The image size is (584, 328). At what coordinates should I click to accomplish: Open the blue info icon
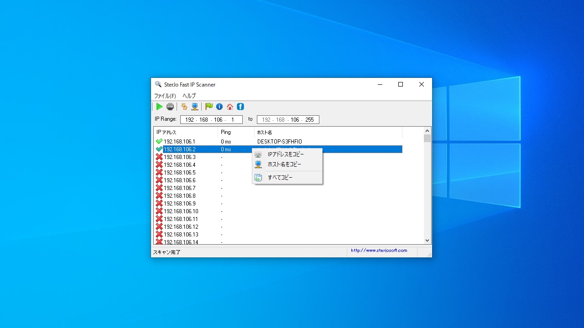(219, 107)
